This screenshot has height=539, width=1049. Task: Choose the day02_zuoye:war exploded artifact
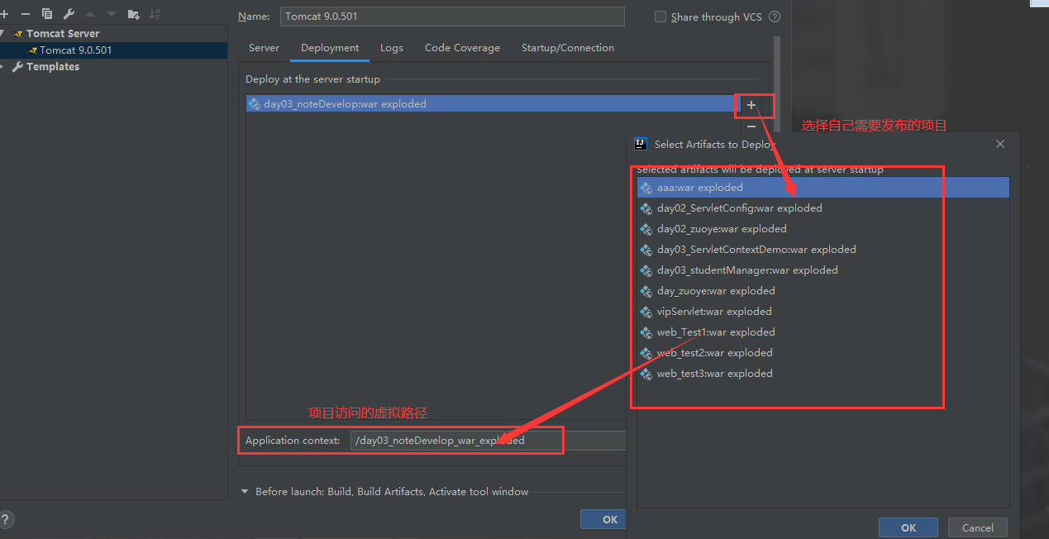pos(823,229)
